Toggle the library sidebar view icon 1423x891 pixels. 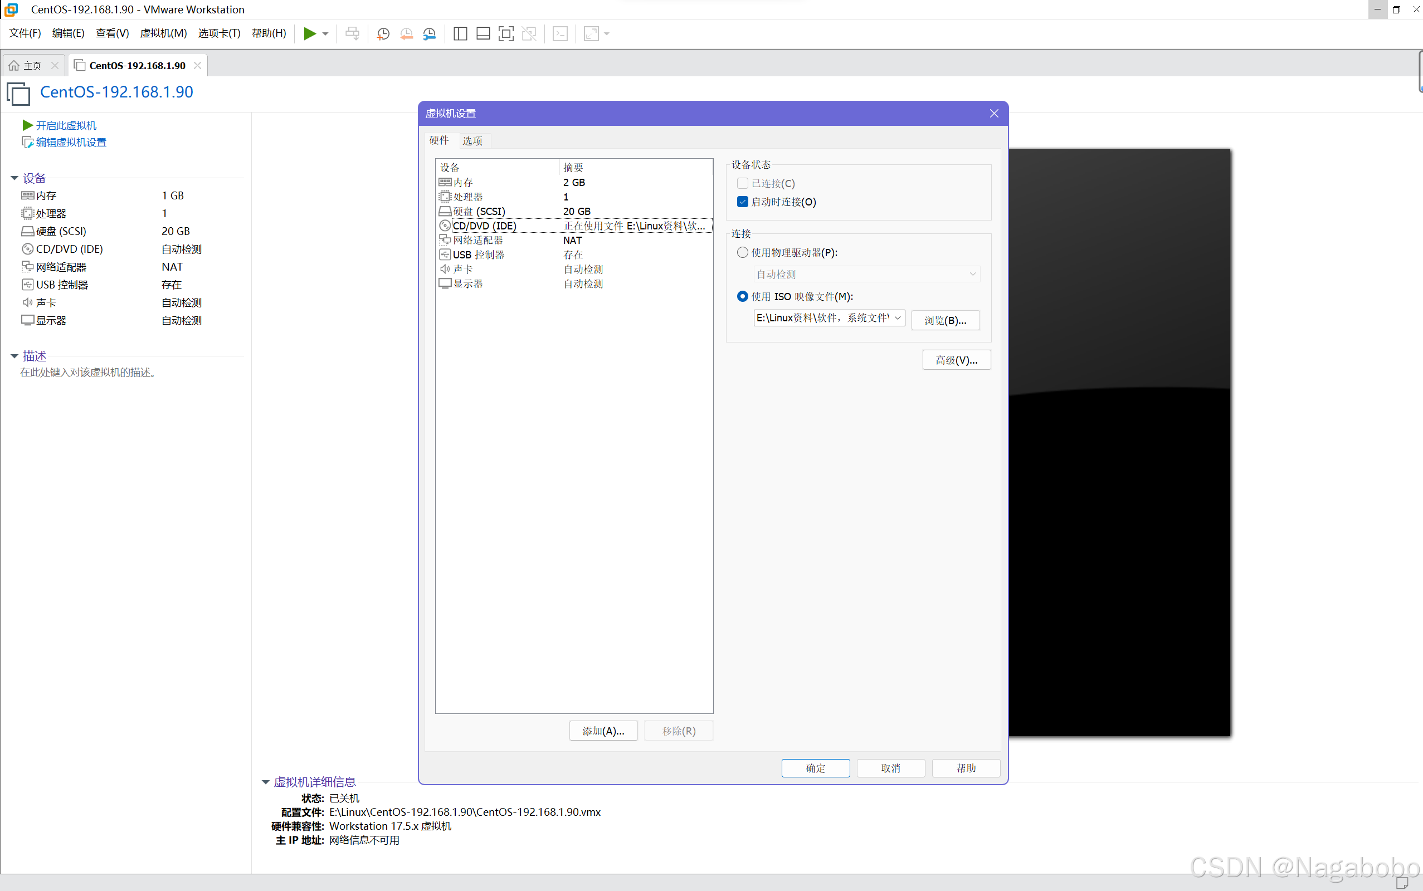pyautogui.click(x=460, y=33)
